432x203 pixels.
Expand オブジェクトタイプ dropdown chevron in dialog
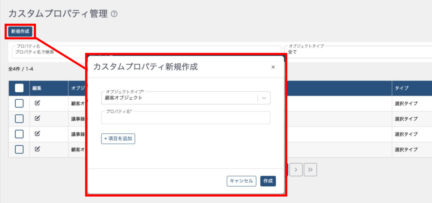264,98
